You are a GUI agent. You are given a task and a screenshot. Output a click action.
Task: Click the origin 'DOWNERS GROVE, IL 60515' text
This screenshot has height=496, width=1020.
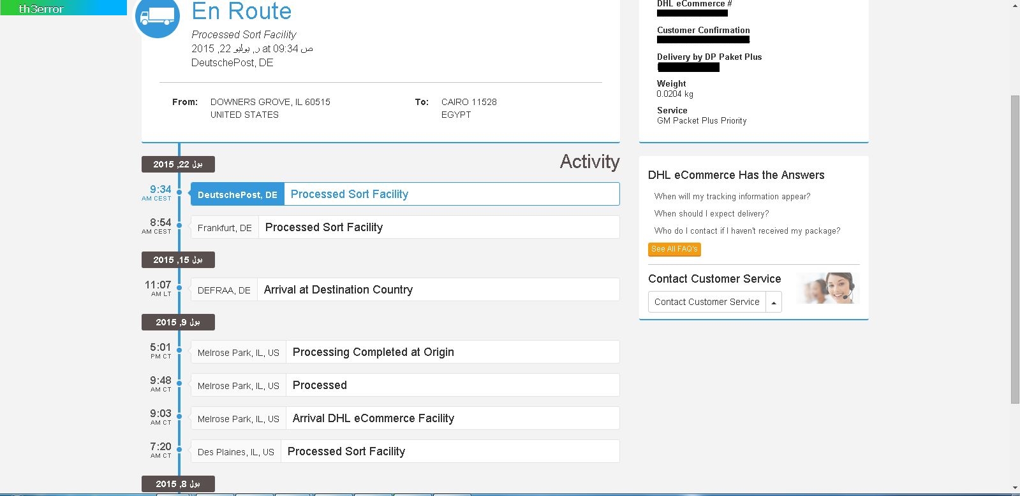pos(270,102)
